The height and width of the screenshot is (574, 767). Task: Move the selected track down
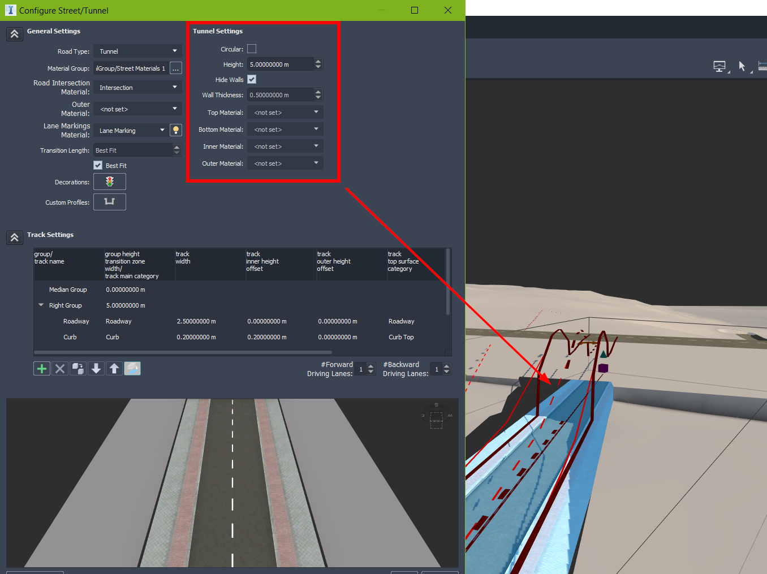point(96,368)
